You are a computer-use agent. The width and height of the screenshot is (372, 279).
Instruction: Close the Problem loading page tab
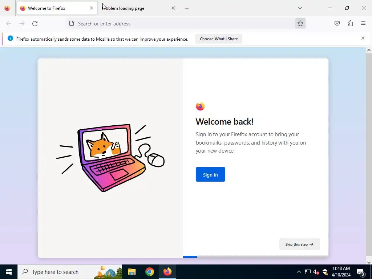[173, 8]
